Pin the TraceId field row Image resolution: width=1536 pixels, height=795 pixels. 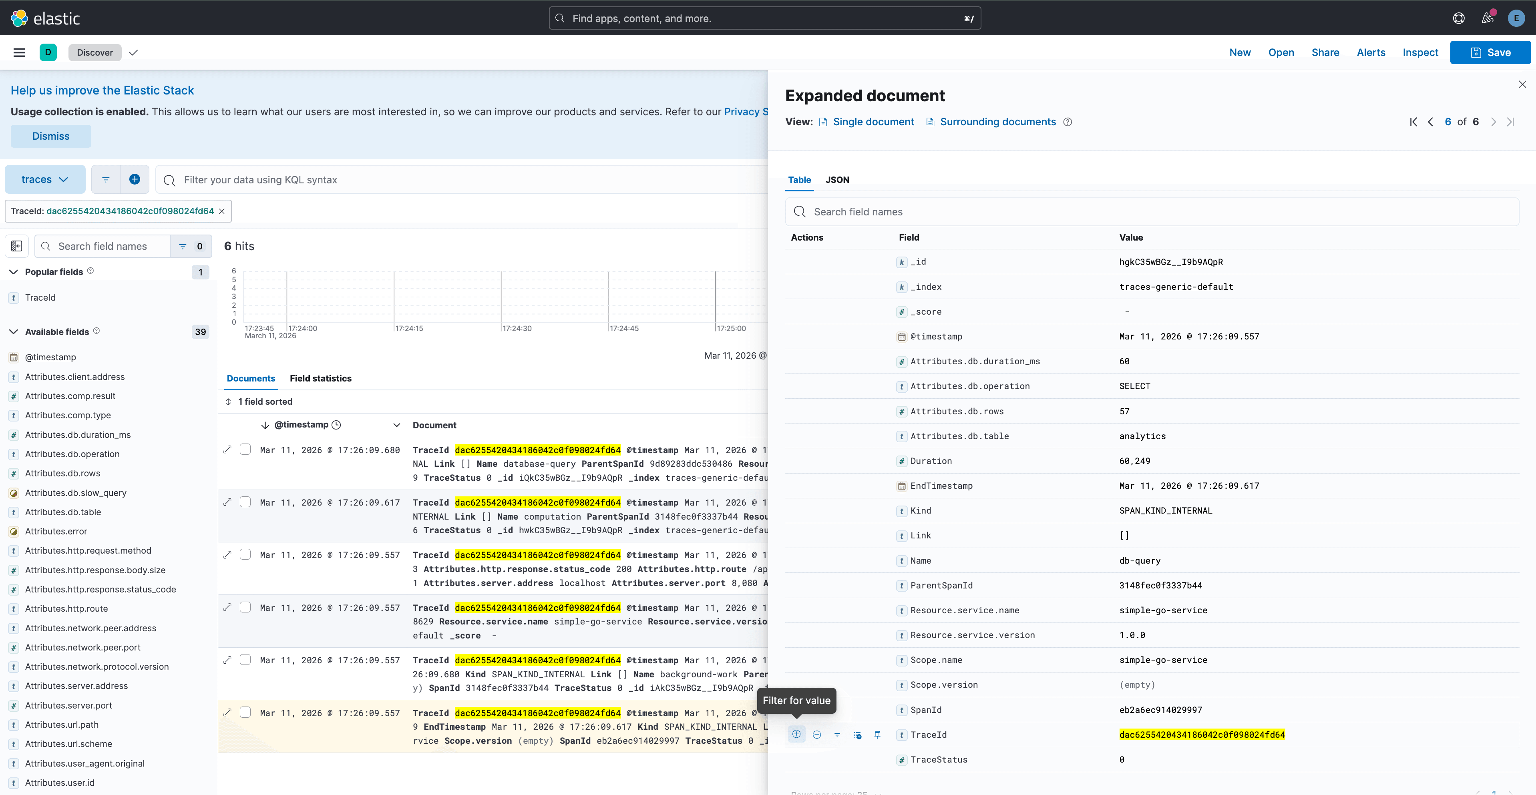pyautogui.click(x=877, y=734)
